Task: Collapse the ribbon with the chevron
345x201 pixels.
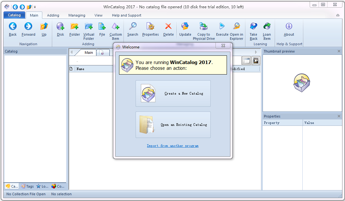Action: [338, 15]
